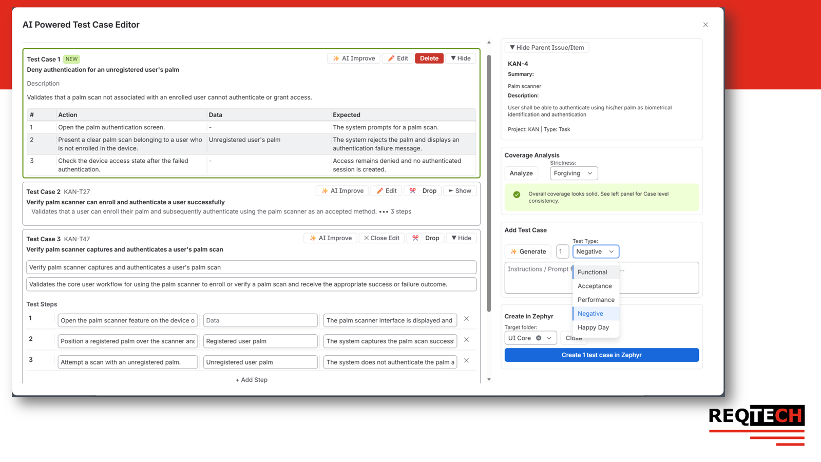Open the UI Core target folder dropdown
The height and width of the screenshot is (462, 821).
click(549, 338)
